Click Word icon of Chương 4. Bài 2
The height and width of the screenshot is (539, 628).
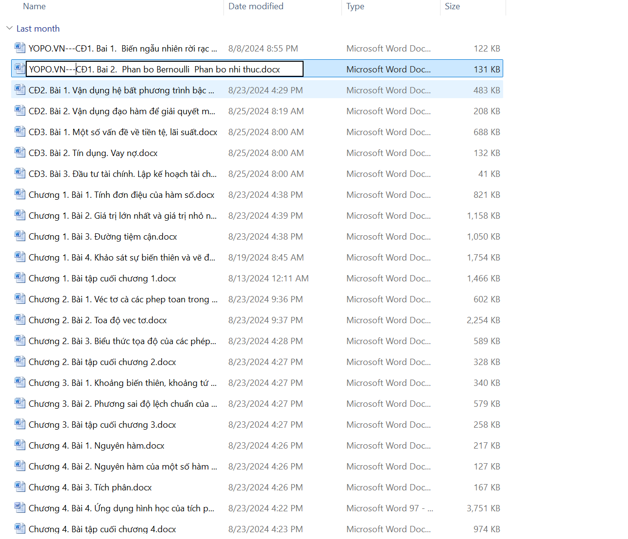click(x=20, y=466)
